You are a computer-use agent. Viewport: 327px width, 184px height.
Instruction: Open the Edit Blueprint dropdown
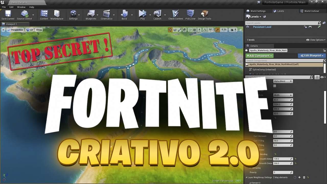click(x=312, y=56)
